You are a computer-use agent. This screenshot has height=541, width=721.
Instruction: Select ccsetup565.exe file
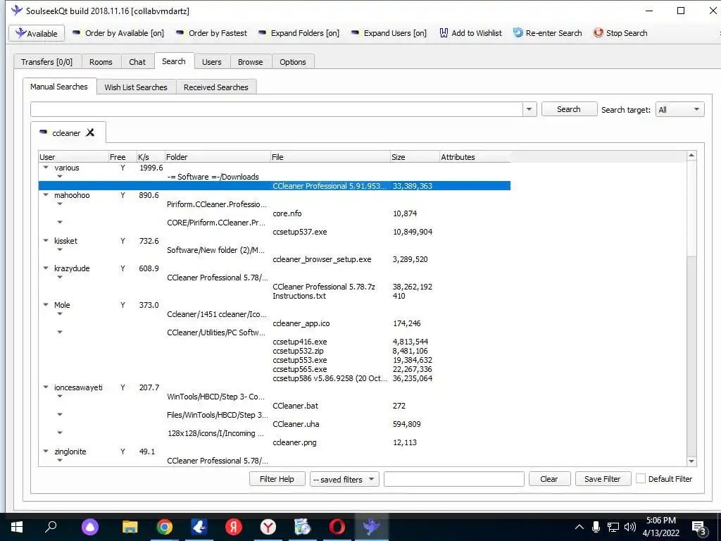pos(300,369)
